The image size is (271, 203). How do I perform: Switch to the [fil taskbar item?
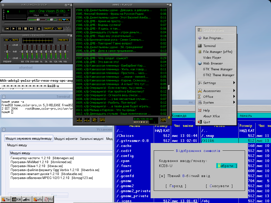pos(48,200)
